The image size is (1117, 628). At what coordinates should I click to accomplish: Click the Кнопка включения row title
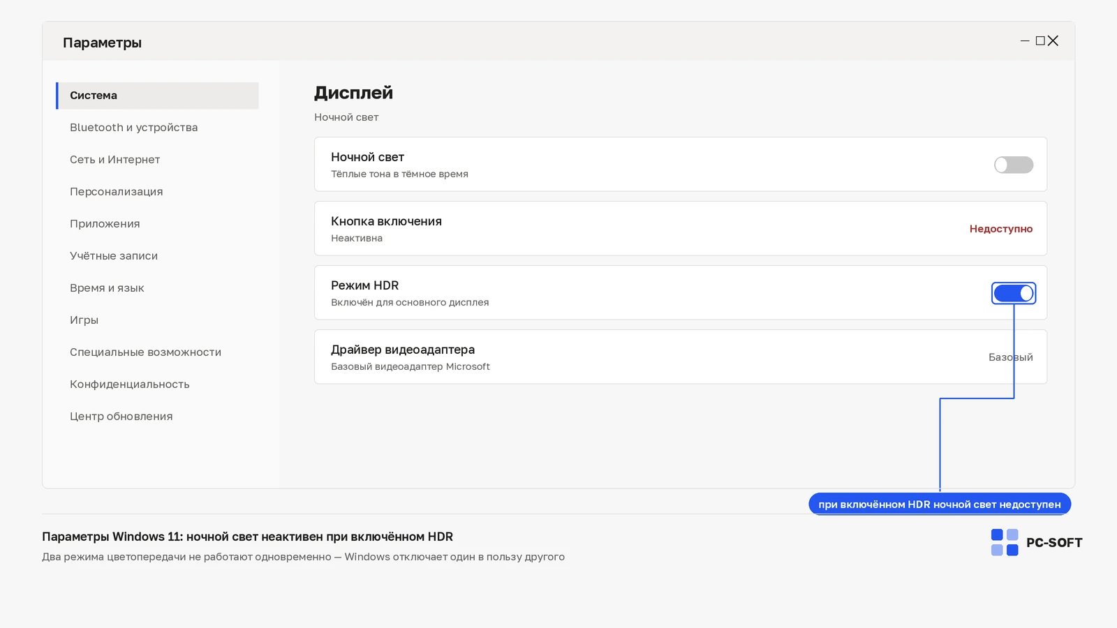[386, 221]
